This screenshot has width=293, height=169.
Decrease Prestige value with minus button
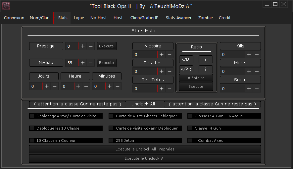tap(91, 46)
